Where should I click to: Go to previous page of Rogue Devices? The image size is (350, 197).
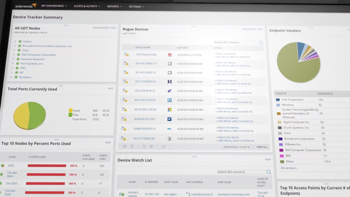(x=132, y=146)
